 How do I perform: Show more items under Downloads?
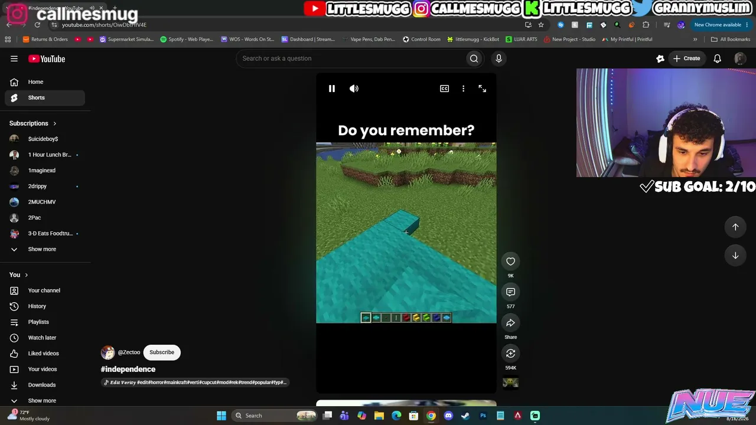(x=45, y=401)
